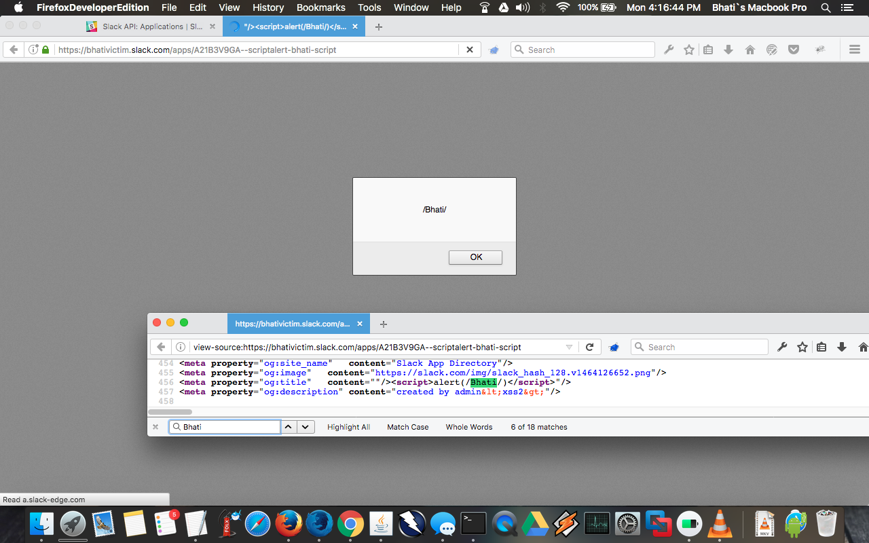Image resolution: width=869 pixels, height=543 pixels.
Task: Toggle Highlight All in find bar
Action: coord(348,427)
